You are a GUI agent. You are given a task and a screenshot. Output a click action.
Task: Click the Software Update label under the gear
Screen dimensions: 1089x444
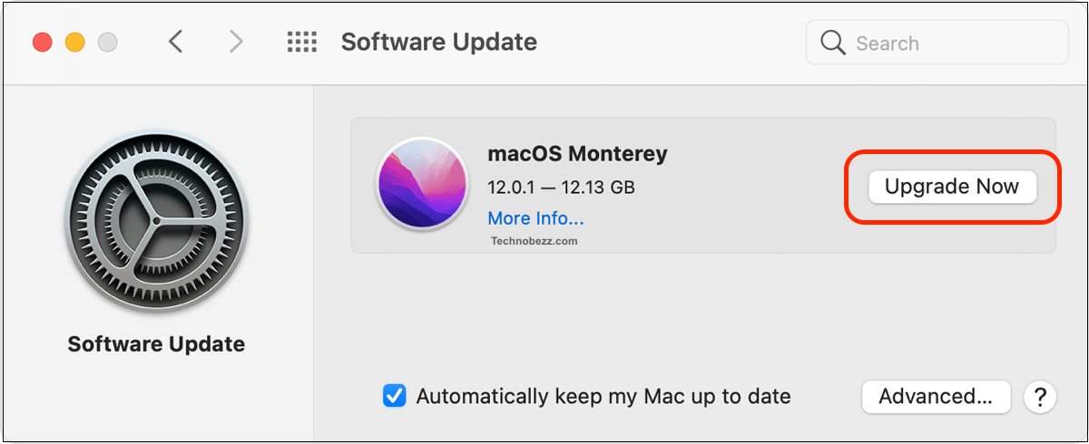156,344
